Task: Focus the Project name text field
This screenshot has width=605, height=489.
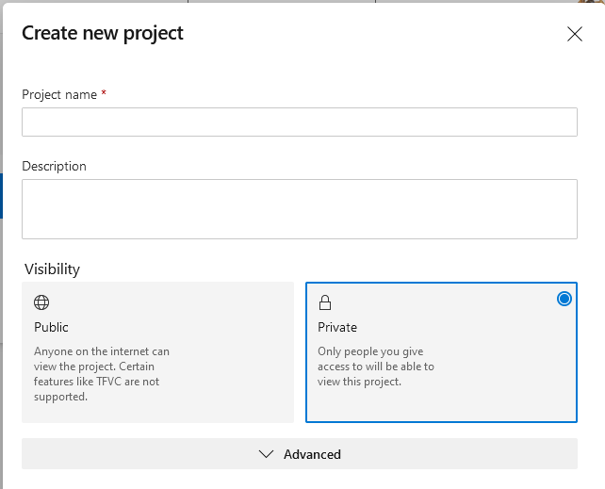Action: pos(300,122)
